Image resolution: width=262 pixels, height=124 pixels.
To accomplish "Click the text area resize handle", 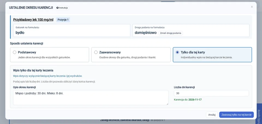I will pos(167,104).
